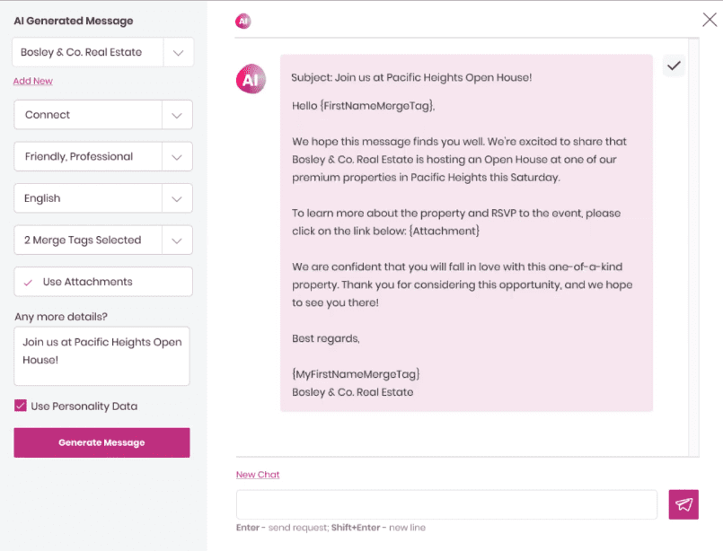The height and width of the screenshot is (551, 723).
Task: Click the Any more details text area
Action: [x=101, y=355]
